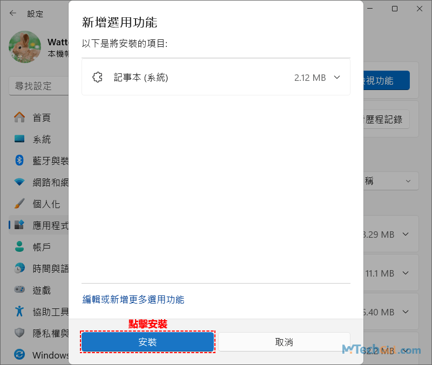The image size is (432, 365).
Task: Expand the 記事本 (系統) item chevron
Action: click(x=337, y=78)
